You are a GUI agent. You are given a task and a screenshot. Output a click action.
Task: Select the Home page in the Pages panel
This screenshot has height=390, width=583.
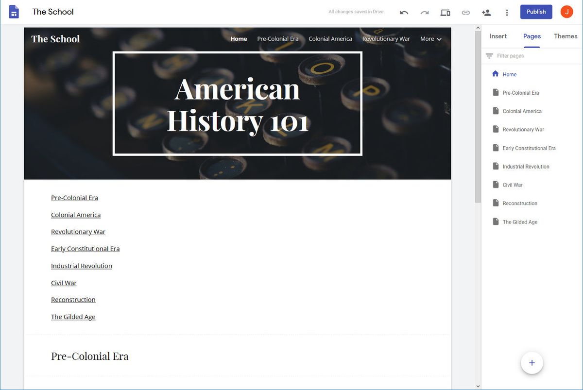[x=509, y=74]
